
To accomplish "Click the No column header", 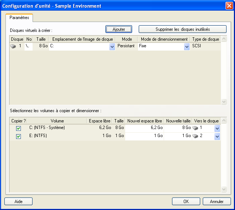I will [29, 39].
